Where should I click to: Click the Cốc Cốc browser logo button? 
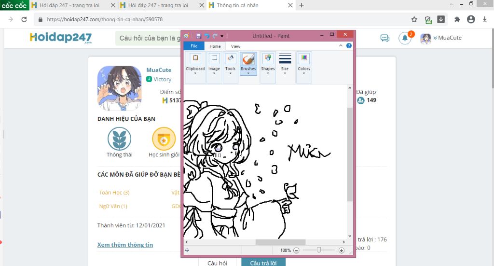point(14,5)
